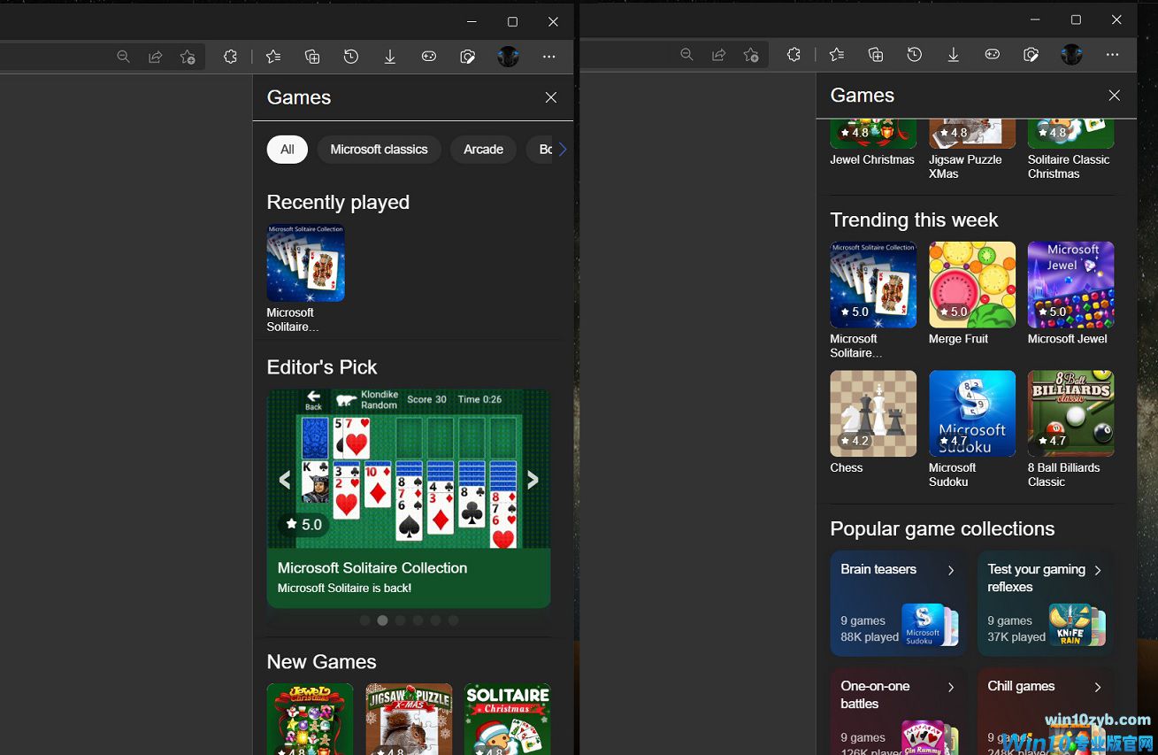
Task: Expand the One-on-one battles collection chevron
Action: click(951, 687)
